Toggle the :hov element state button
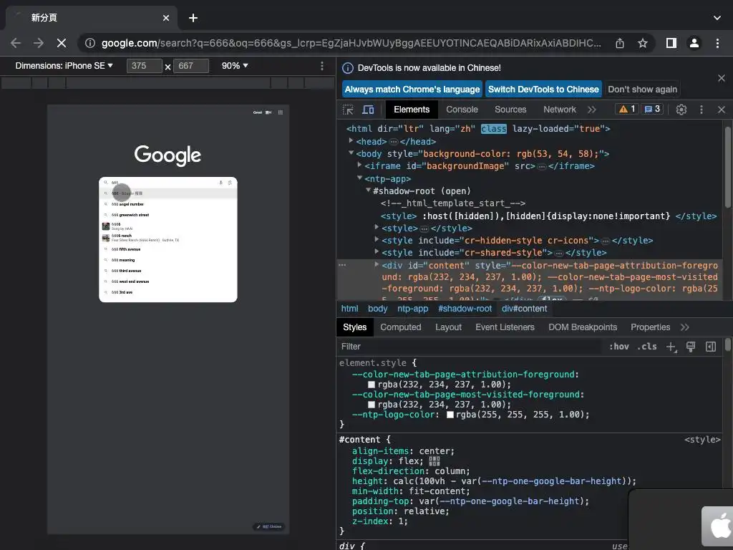This screenshot has width=733, height=550. [619, 347]
